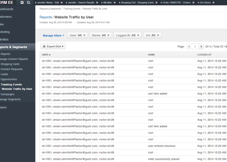This screenshot has height=162, width=227.
Task: Open the Oro Demo pinned tab
Action: point(206,3)
